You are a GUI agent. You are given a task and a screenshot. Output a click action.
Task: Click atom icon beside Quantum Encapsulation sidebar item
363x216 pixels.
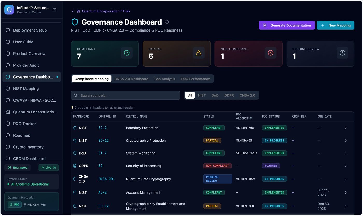pyautogui.click(x=8, y=112)
